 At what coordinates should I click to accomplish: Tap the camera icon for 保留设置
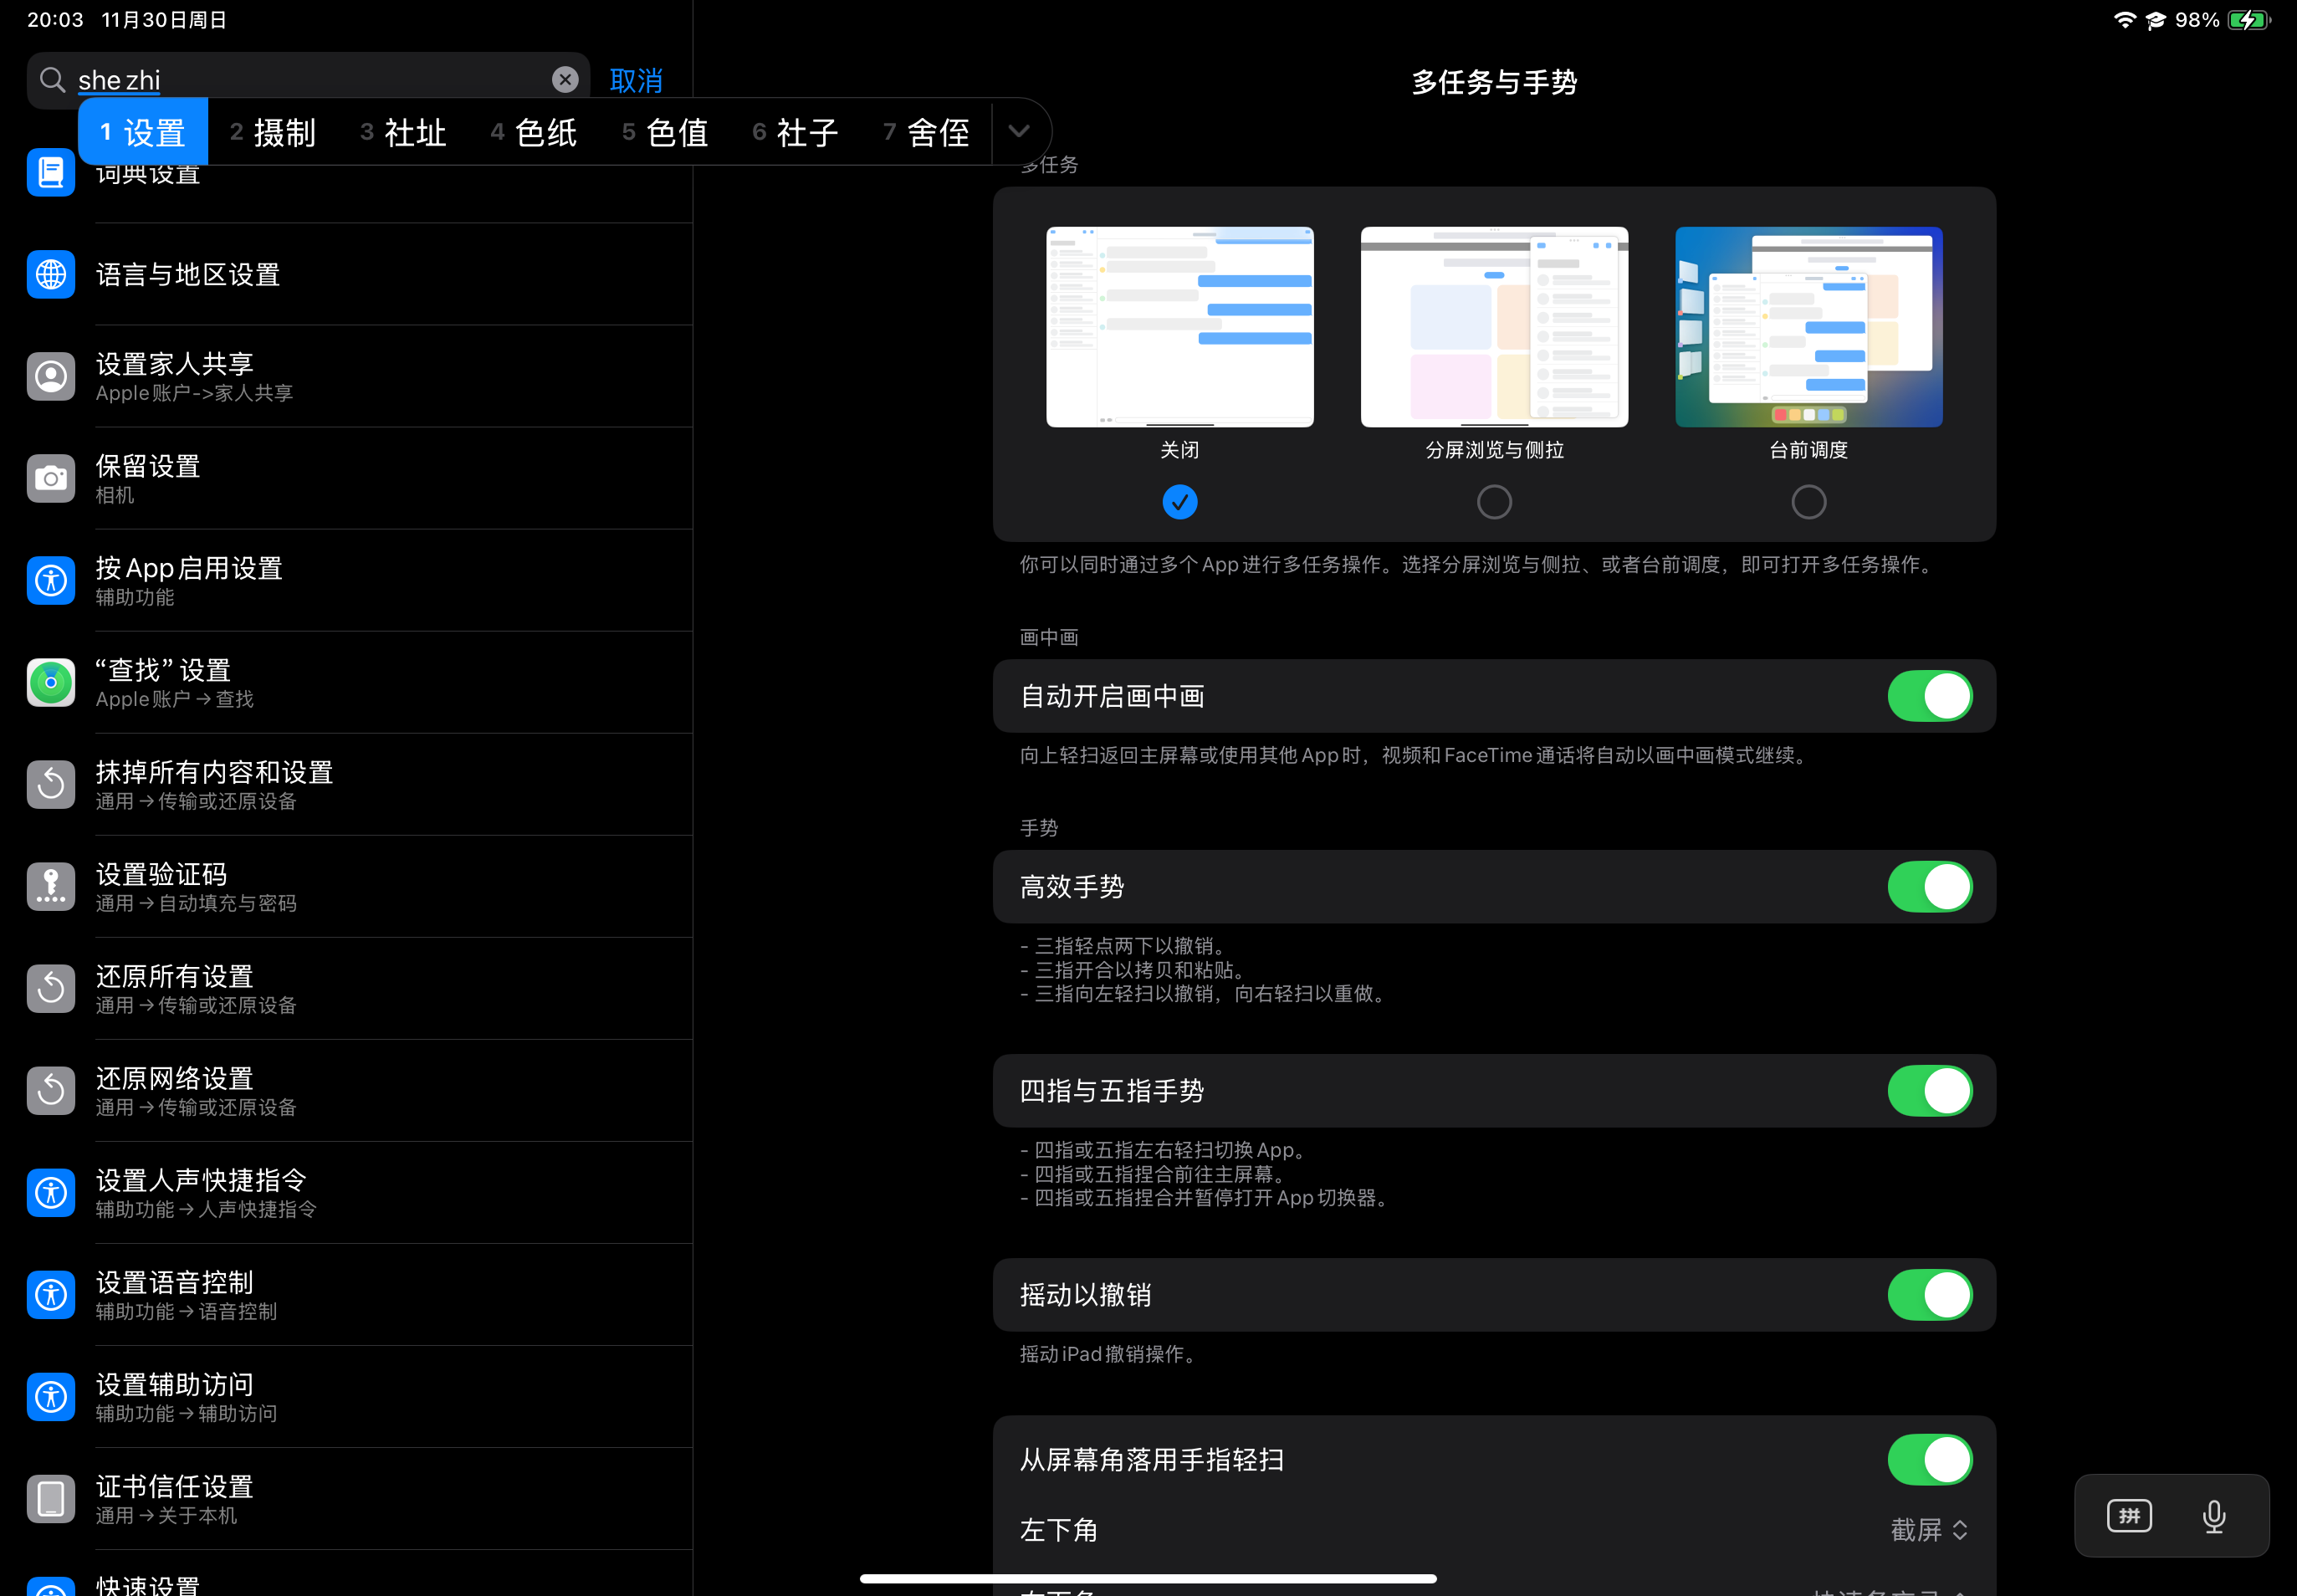tap(51, 479)
